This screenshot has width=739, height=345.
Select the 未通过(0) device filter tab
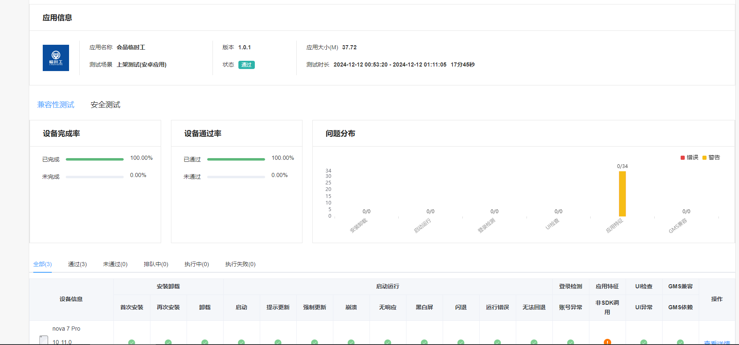click(115, 264)
